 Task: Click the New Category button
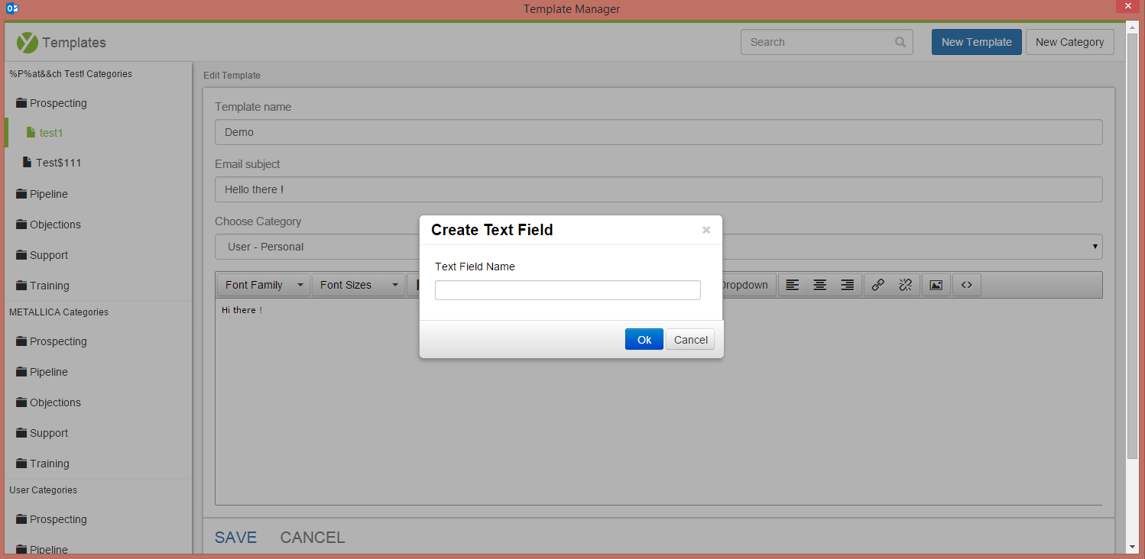tap(1069, 42)
